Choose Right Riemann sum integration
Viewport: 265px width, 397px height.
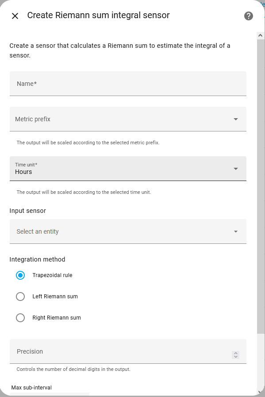[20, 317]
